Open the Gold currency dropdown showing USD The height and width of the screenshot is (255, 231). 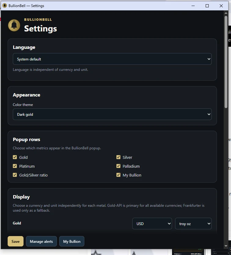(152, 224)
